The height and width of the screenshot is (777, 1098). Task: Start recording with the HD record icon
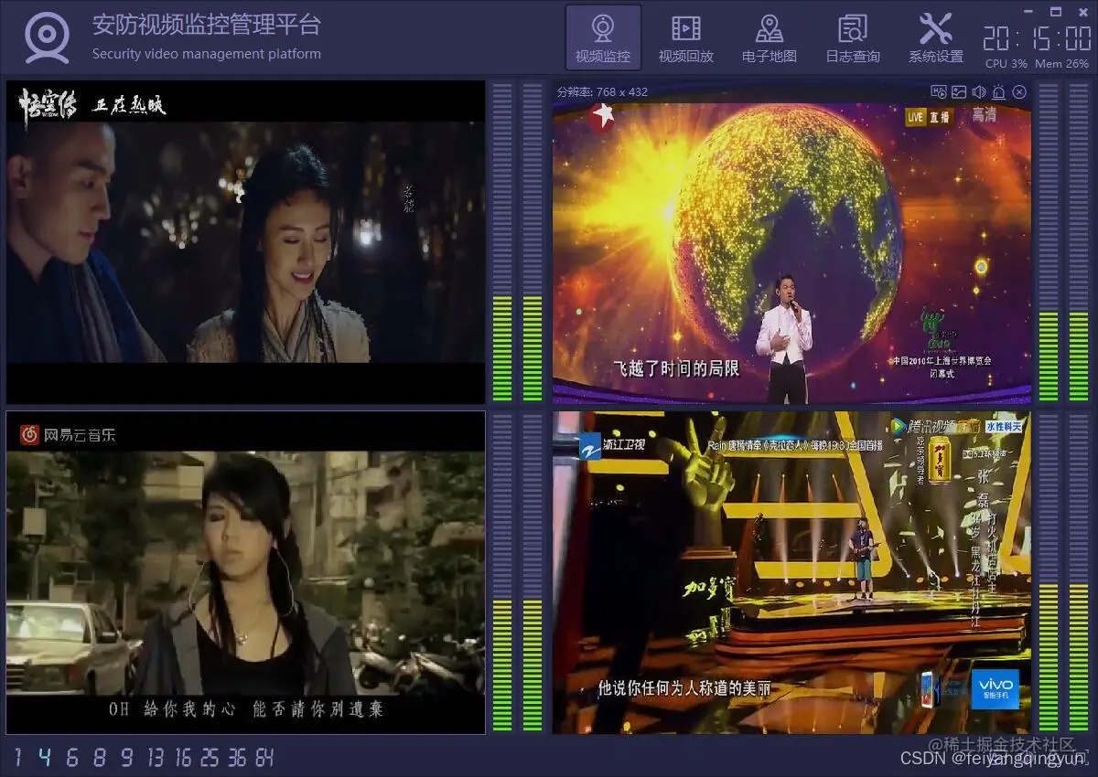938,91
